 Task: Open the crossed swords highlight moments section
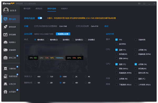10,68
